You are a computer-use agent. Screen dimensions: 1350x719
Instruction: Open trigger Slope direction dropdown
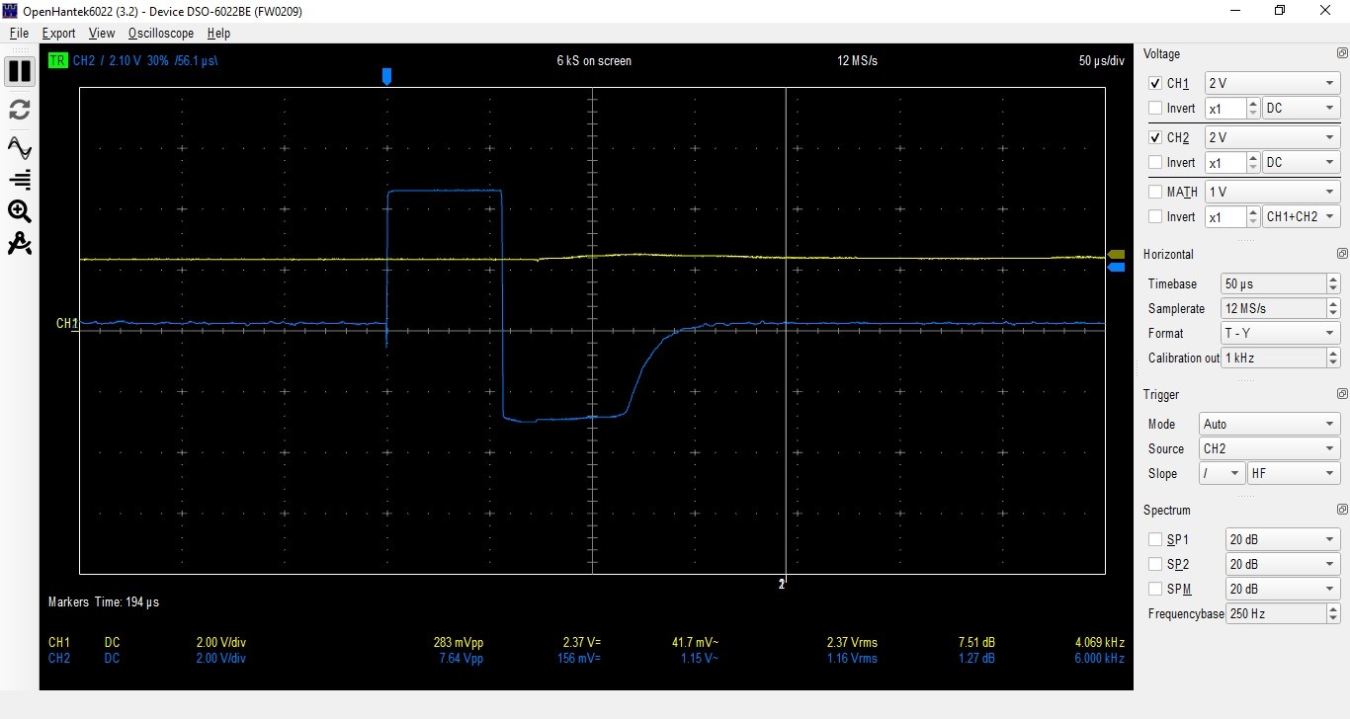tap(1222, 474)
